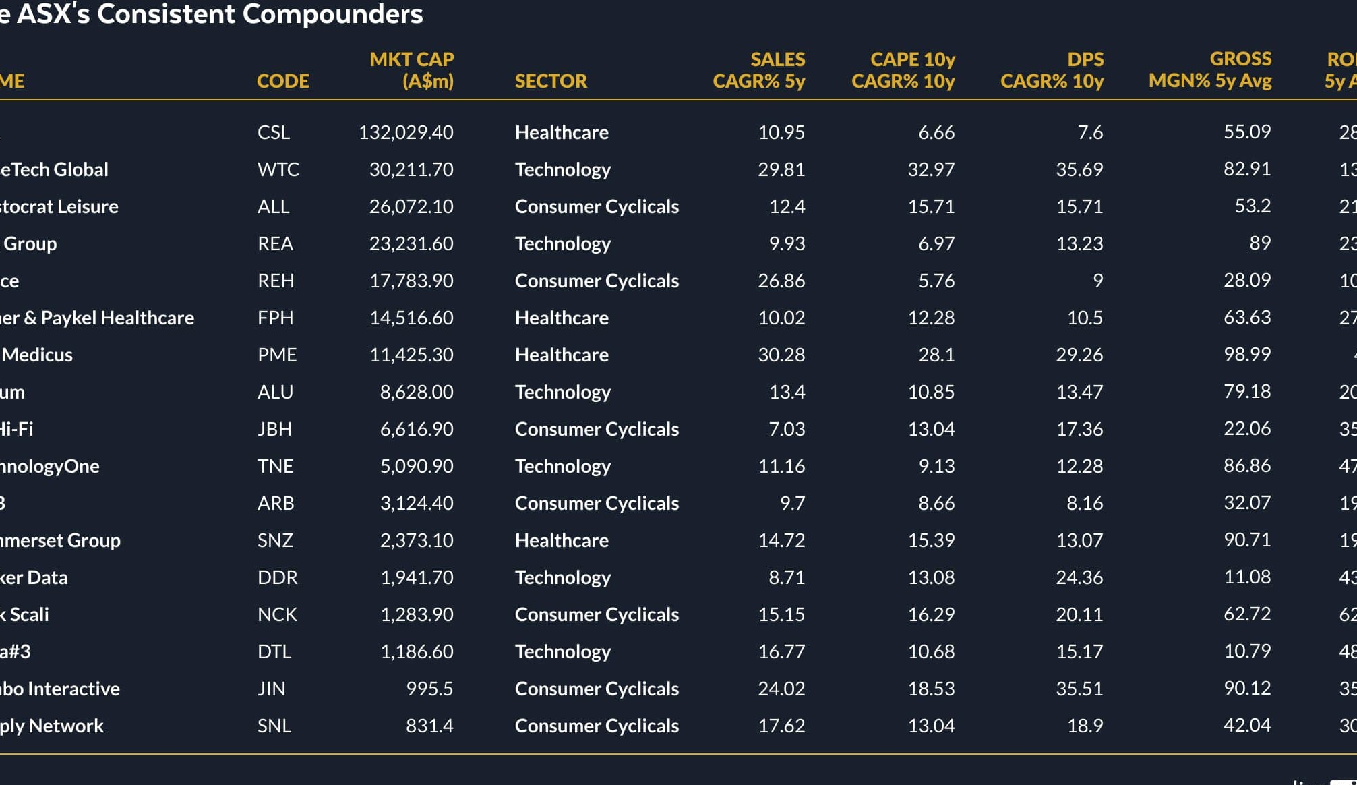Click the CAPE 10y CAGR% 10y header

pos(903,70)
